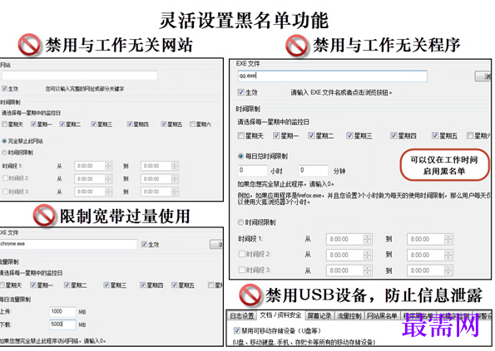Toggle 生效 checkbox below the qq.exe field

click(x=241, y=92)
